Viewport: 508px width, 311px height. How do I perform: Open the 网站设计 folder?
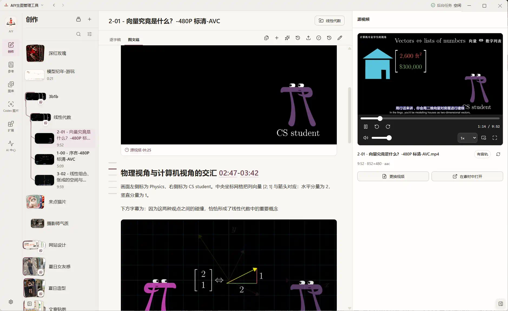coord(60,245)
